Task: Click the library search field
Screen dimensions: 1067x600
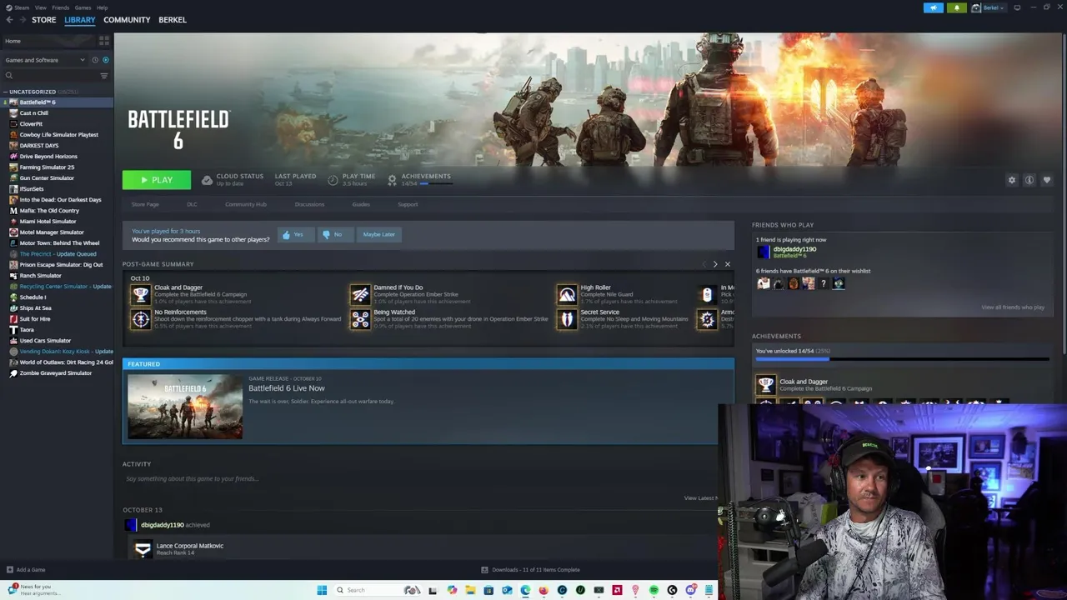Action: coord(52,76)
